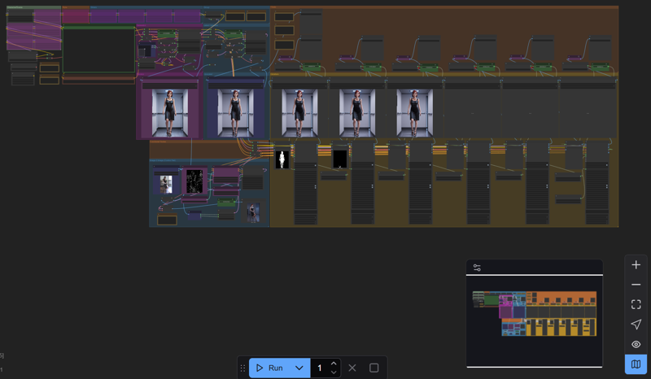Zoom in with the plus icon
Image resolution: width=651 pixels, height=379 pixels.
point(636,265)
